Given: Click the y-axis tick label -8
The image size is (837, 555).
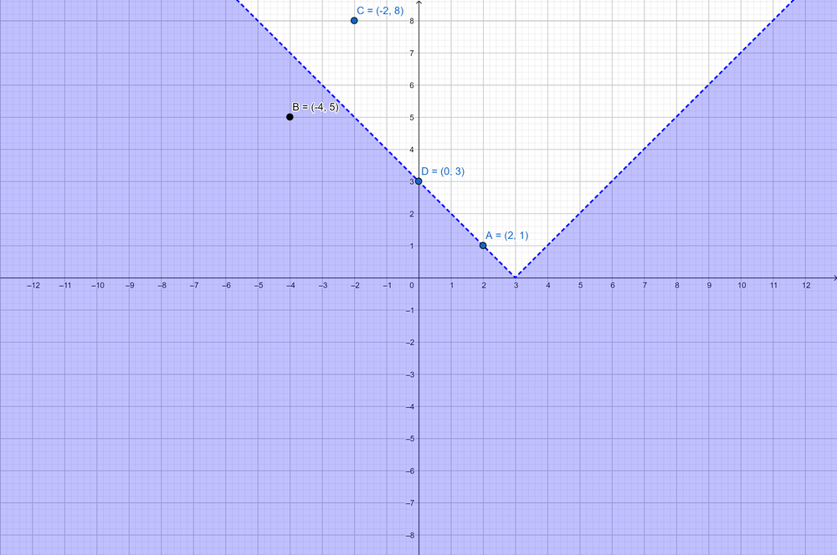Looking at the screenshot, I should [409, 535].
